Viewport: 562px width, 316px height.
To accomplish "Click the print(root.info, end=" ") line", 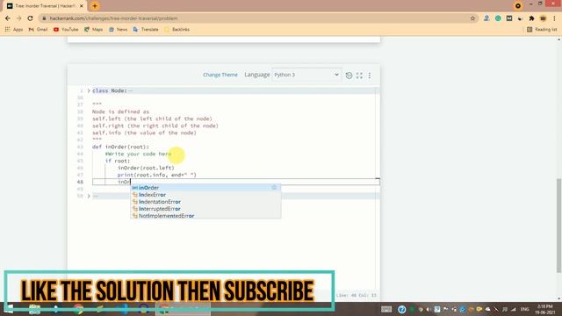I will [x=157, y=175].
